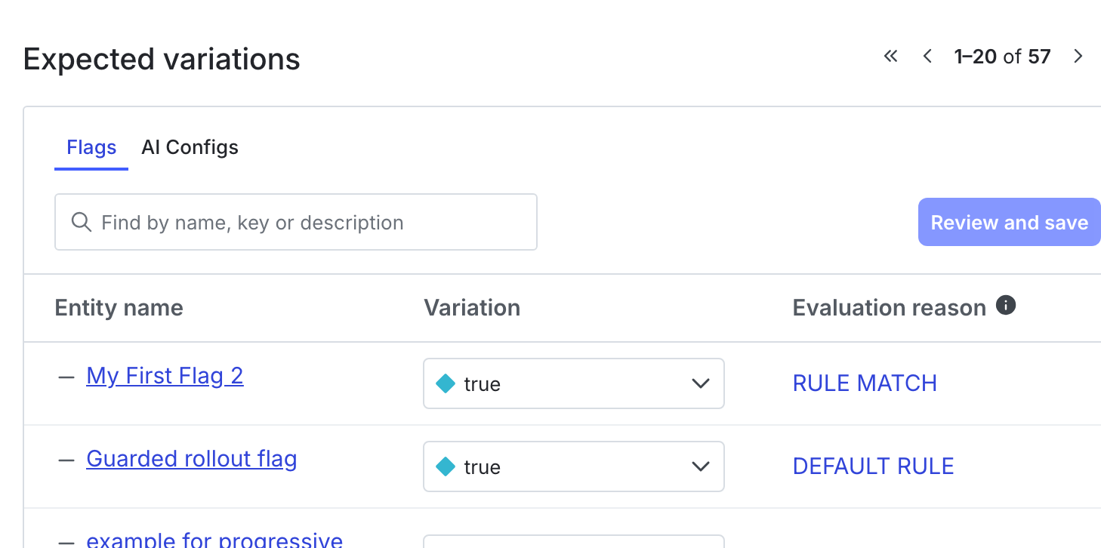Open variation dropdown for My First Flag 2

coord(701,383)
